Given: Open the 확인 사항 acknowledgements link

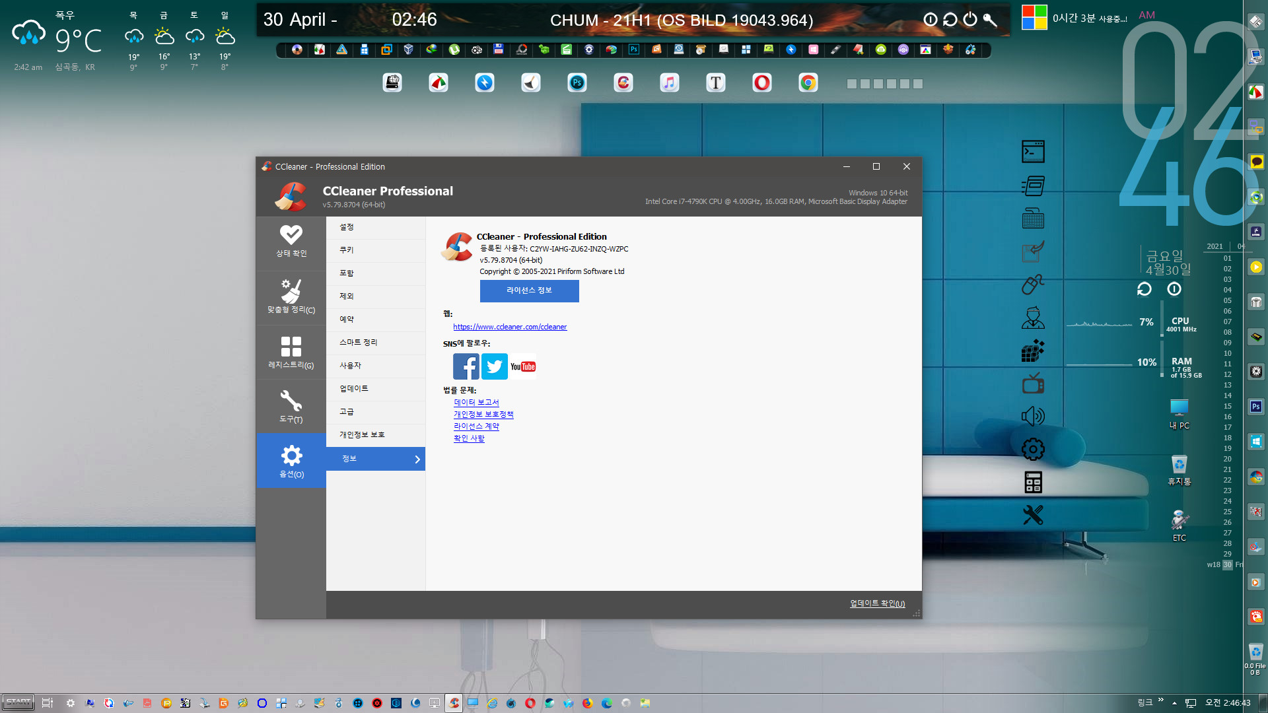Looking at the screenshot, I should click(x=469, y=438).
